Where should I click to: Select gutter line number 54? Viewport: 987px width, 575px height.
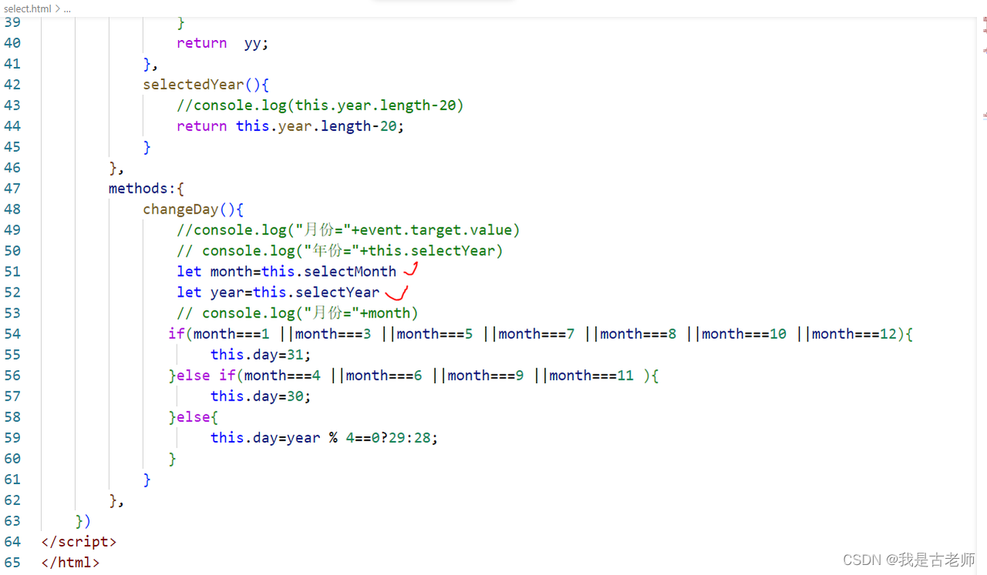click(12, 335)
